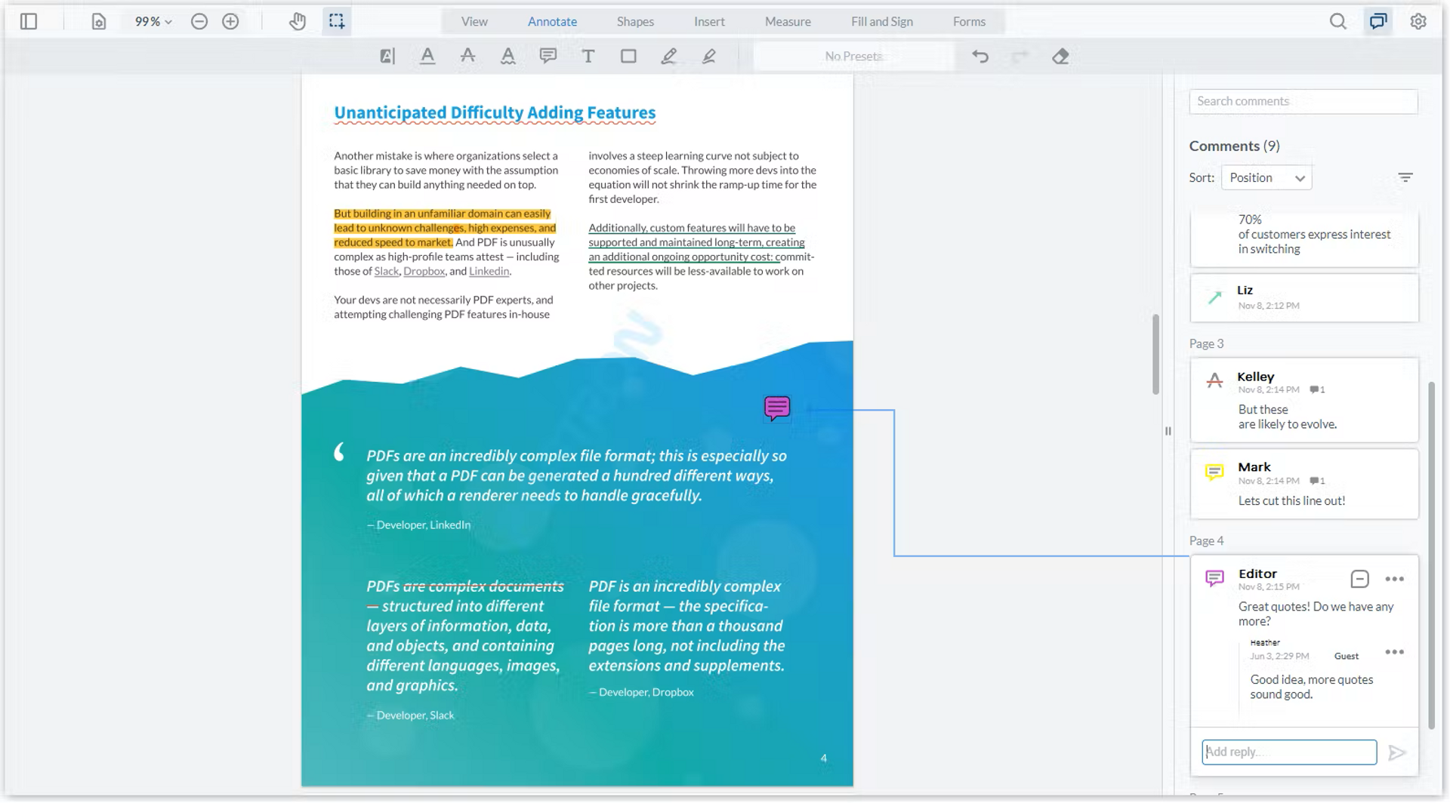Click the document vertical scrollbar
This screenshot has height=803, width=1450.
click(x=1155, y=354)
